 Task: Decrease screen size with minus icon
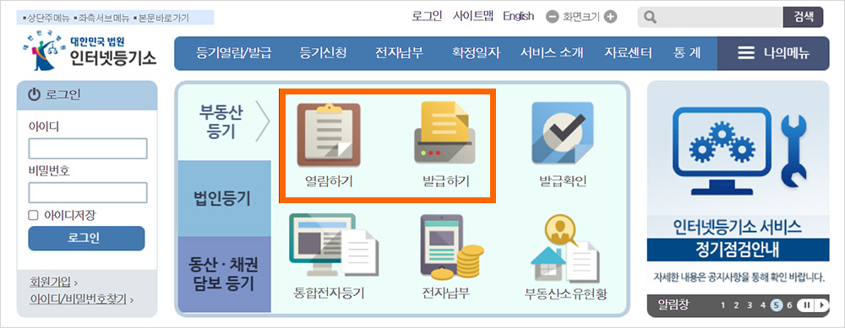[x=553, y=17]
